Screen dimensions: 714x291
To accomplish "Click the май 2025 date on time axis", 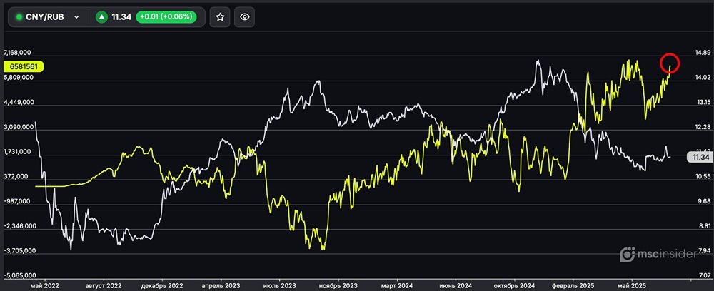I will (630, 285).
